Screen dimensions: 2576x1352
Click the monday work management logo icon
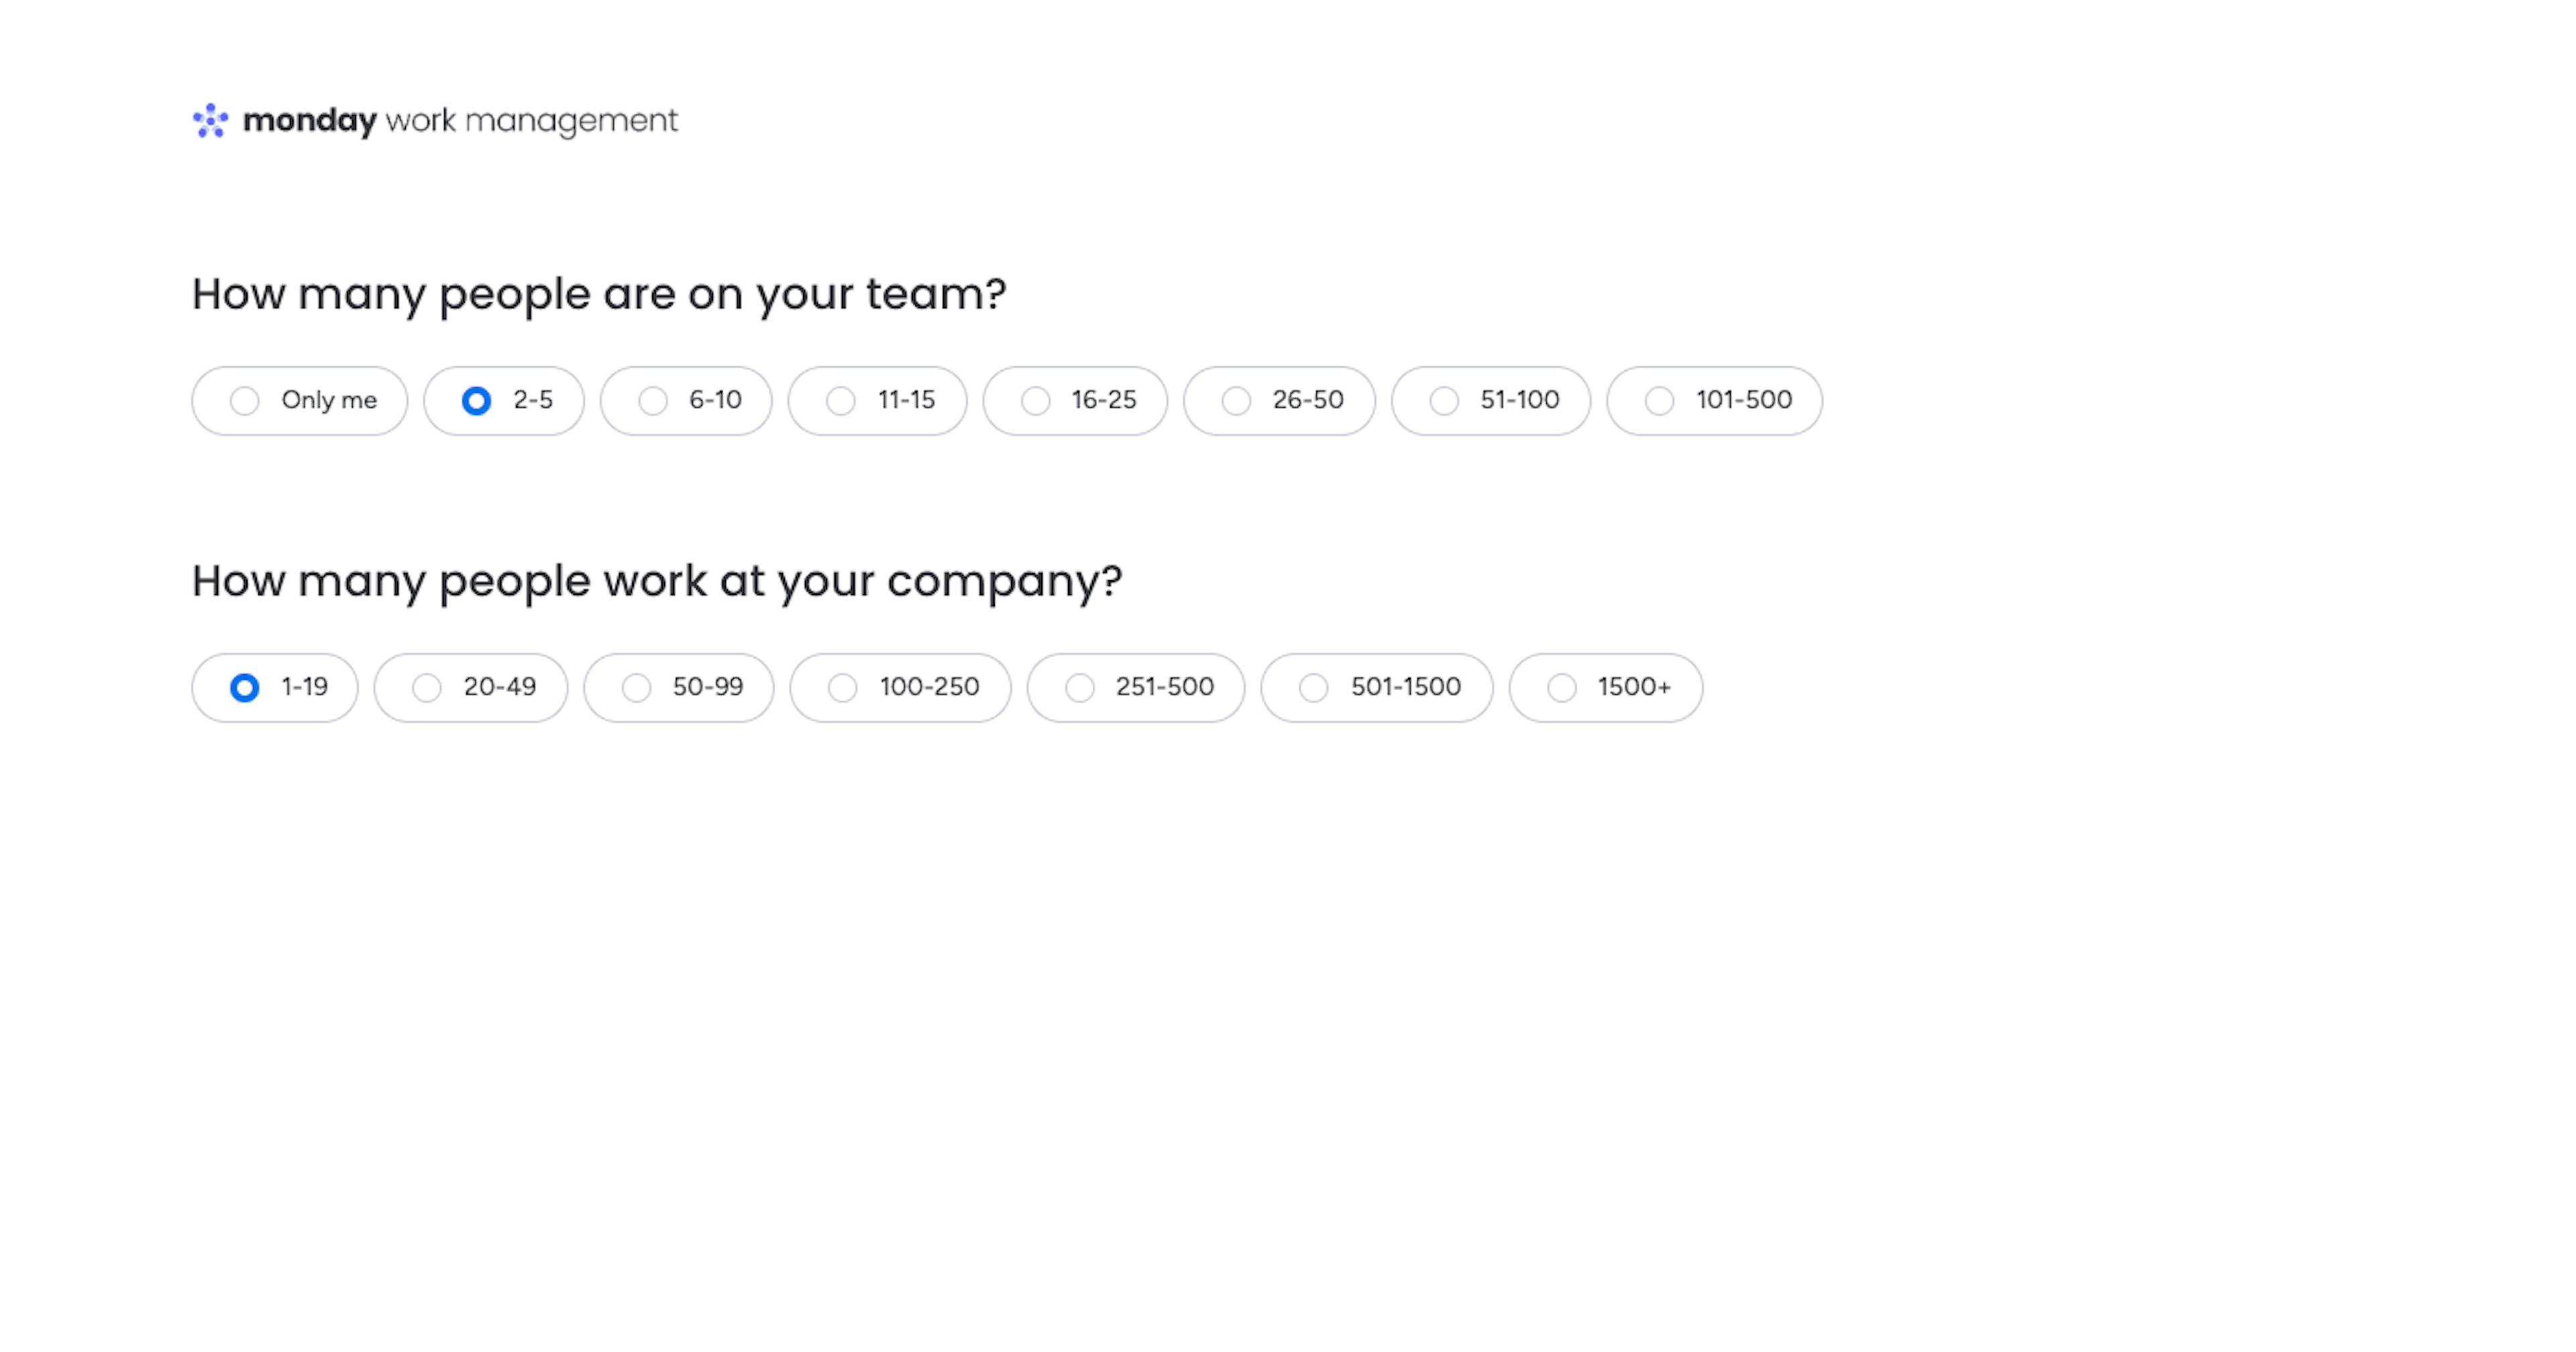(x=210, y=121)
